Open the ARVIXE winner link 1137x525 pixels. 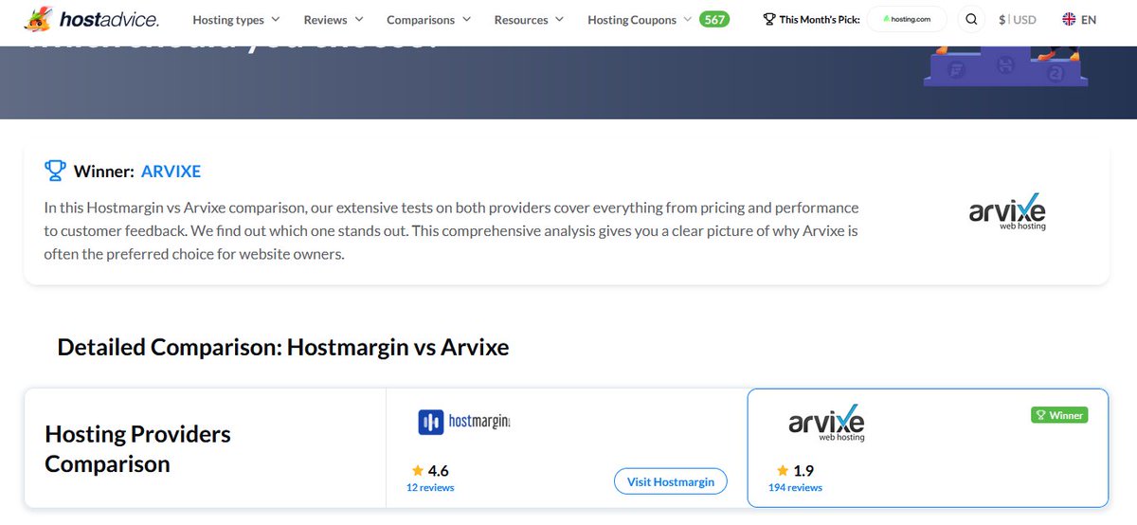(x=171, y=172)
